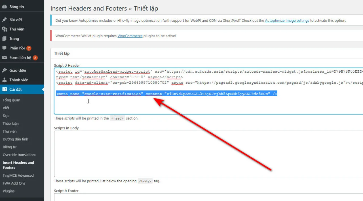Screen dimensions: 363x201
Task: Click the Phản hồi comments icon
Action: (x=5, y=48)
